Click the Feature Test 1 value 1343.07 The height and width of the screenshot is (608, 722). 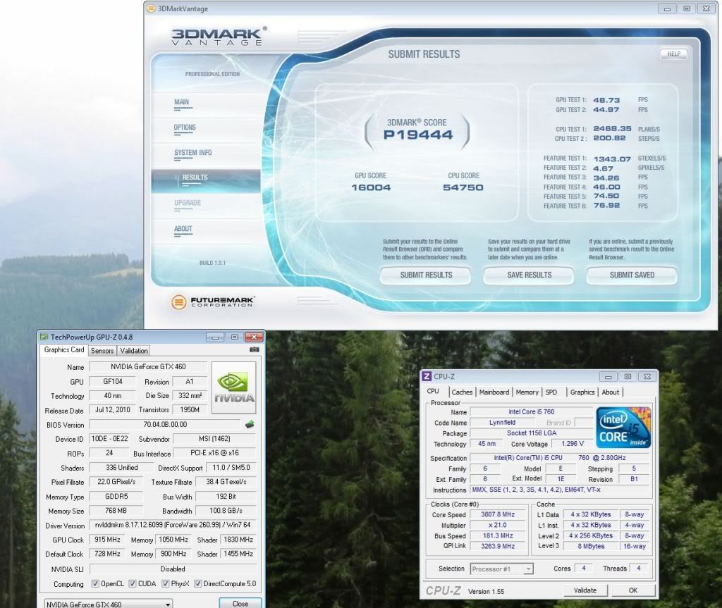612,159
